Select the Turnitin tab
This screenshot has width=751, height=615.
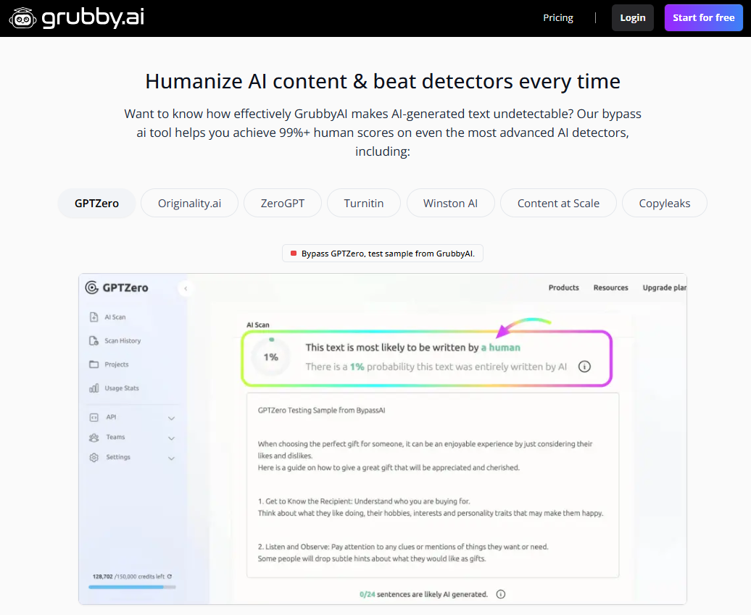point(364,204)
